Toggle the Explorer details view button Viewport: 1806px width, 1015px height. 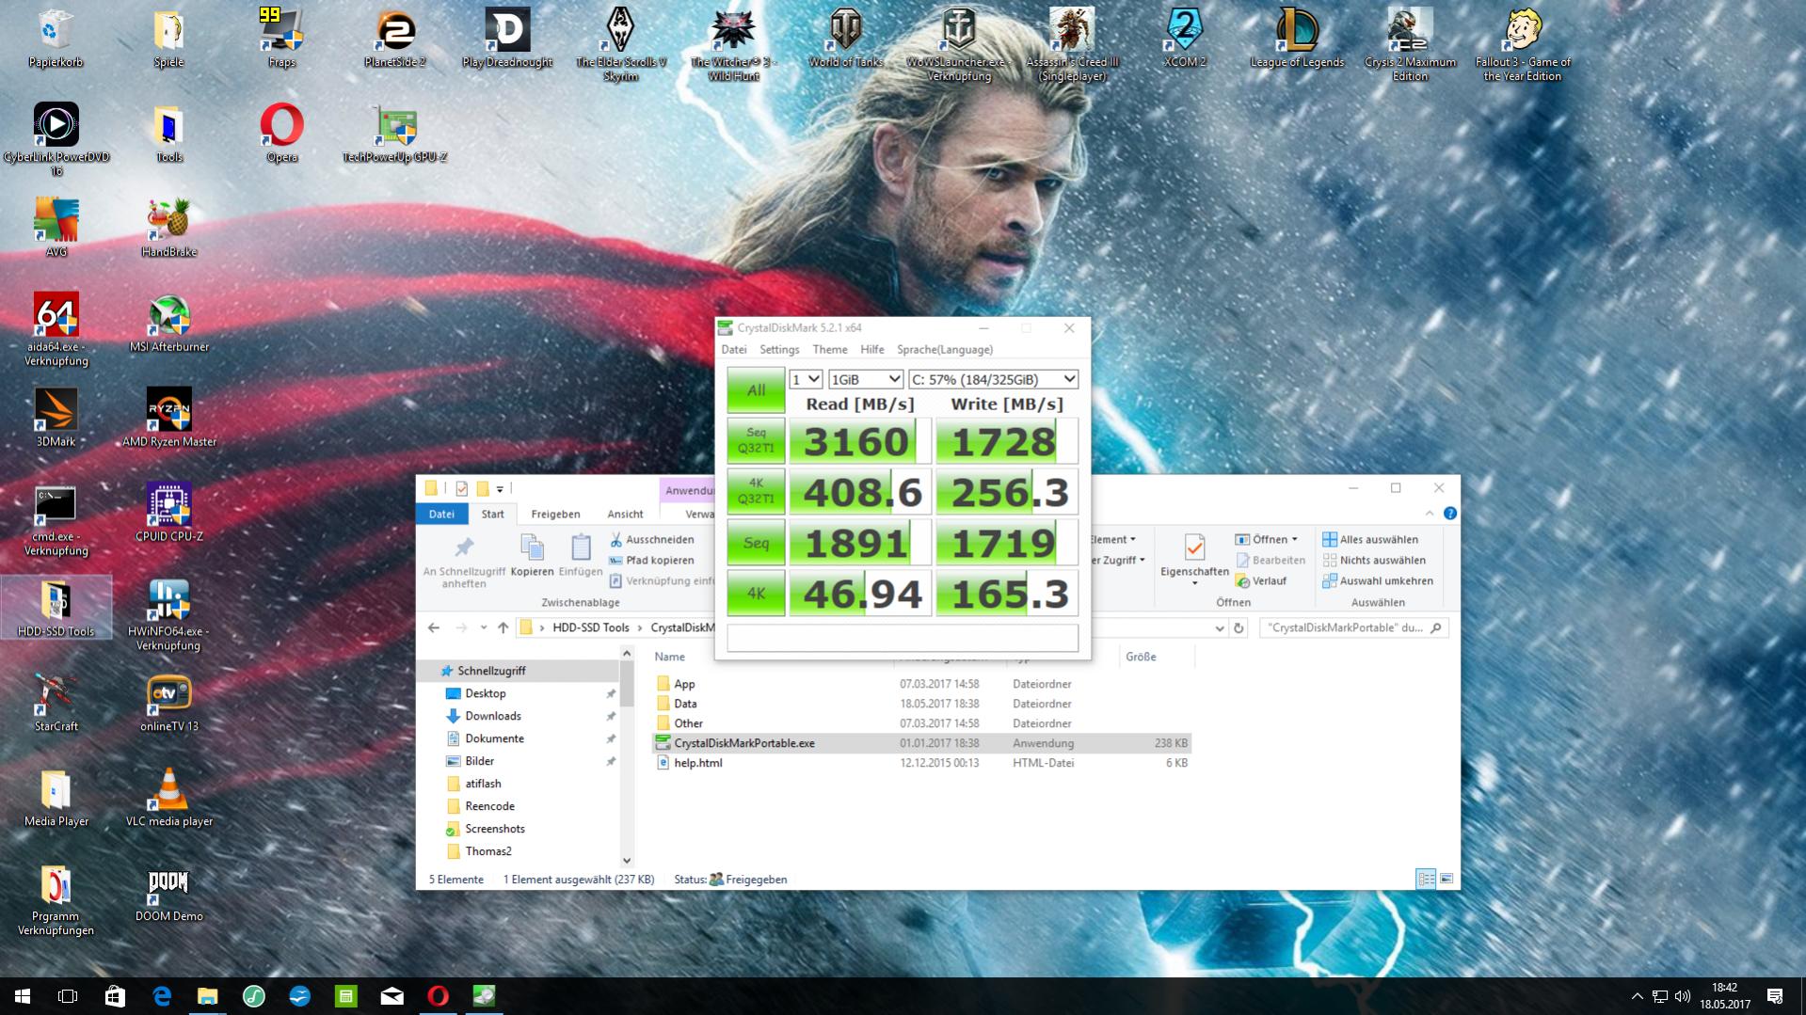tap(1426, 879)
